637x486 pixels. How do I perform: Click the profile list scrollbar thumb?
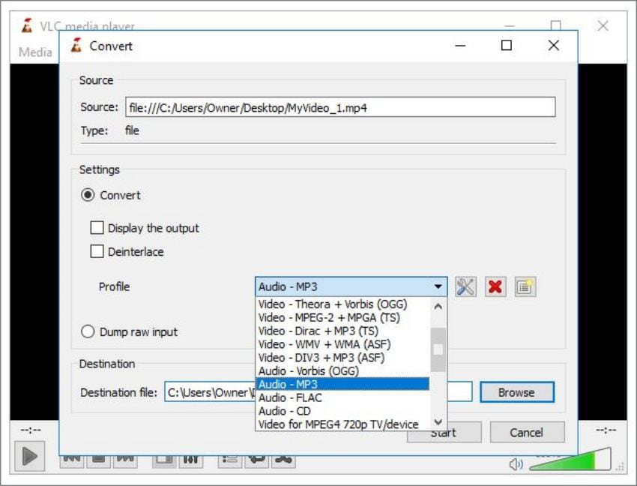click(x=438, y=349)
